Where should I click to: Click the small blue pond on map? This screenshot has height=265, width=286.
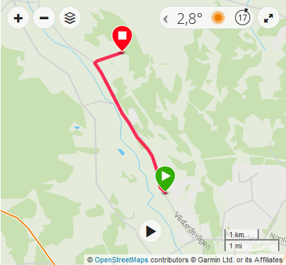(x=121, y=152)
